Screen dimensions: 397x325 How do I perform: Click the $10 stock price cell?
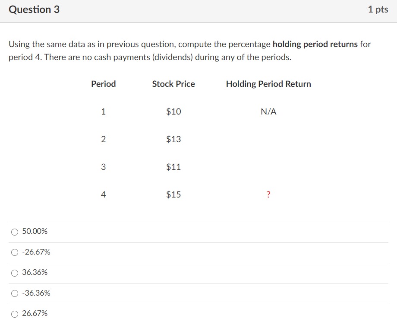tap(173, 112)
